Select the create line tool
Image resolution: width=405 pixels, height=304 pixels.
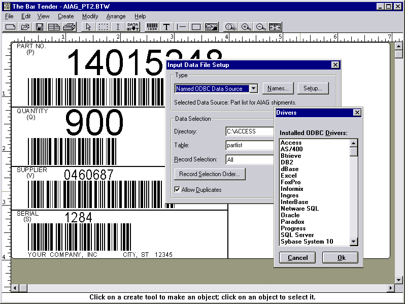(x=181, y=27)
